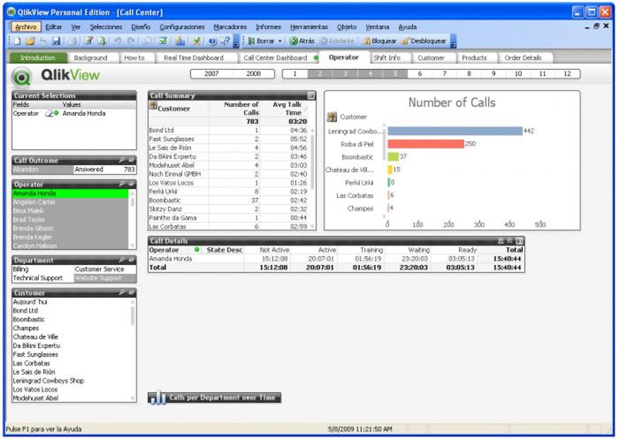Click the Redo arrow toolbar icon

pos(131,41)
